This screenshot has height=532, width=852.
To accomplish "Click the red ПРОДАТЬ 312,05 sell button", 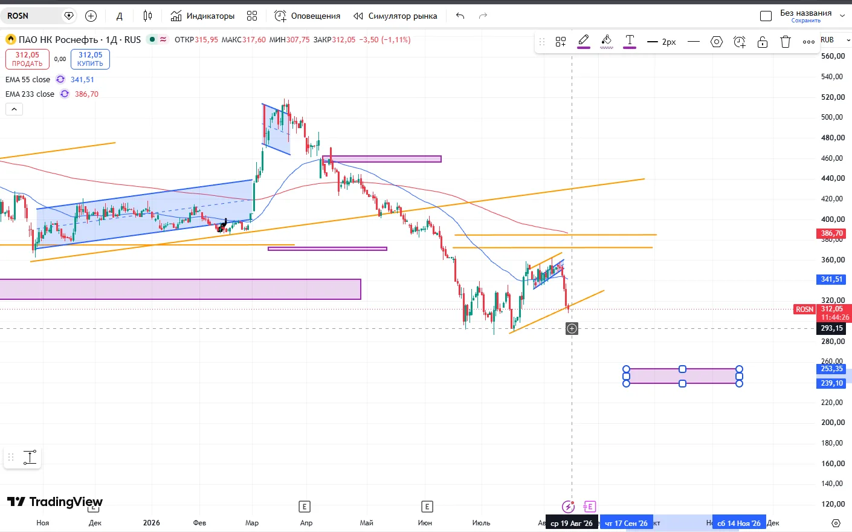I will [27, 59].
